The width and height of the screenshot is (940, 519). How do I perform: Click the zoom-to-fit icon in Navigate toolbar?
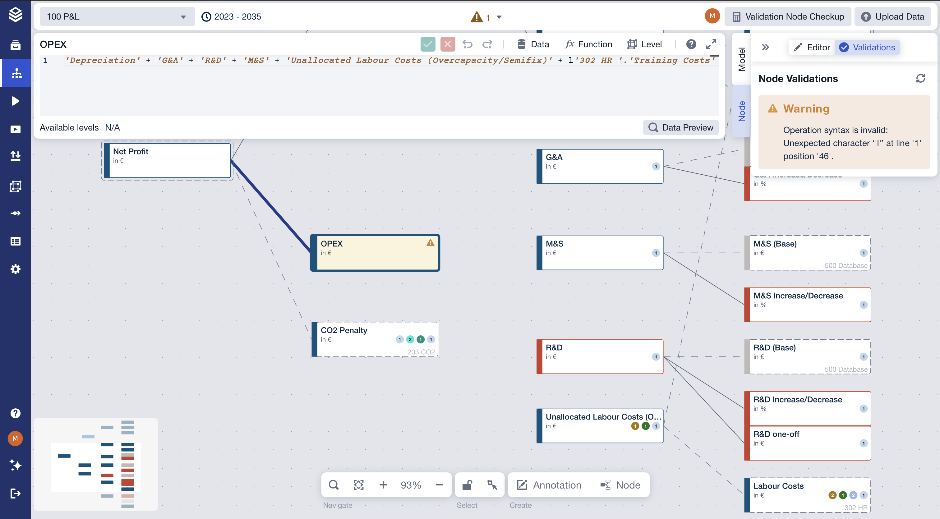coord(358,485)
